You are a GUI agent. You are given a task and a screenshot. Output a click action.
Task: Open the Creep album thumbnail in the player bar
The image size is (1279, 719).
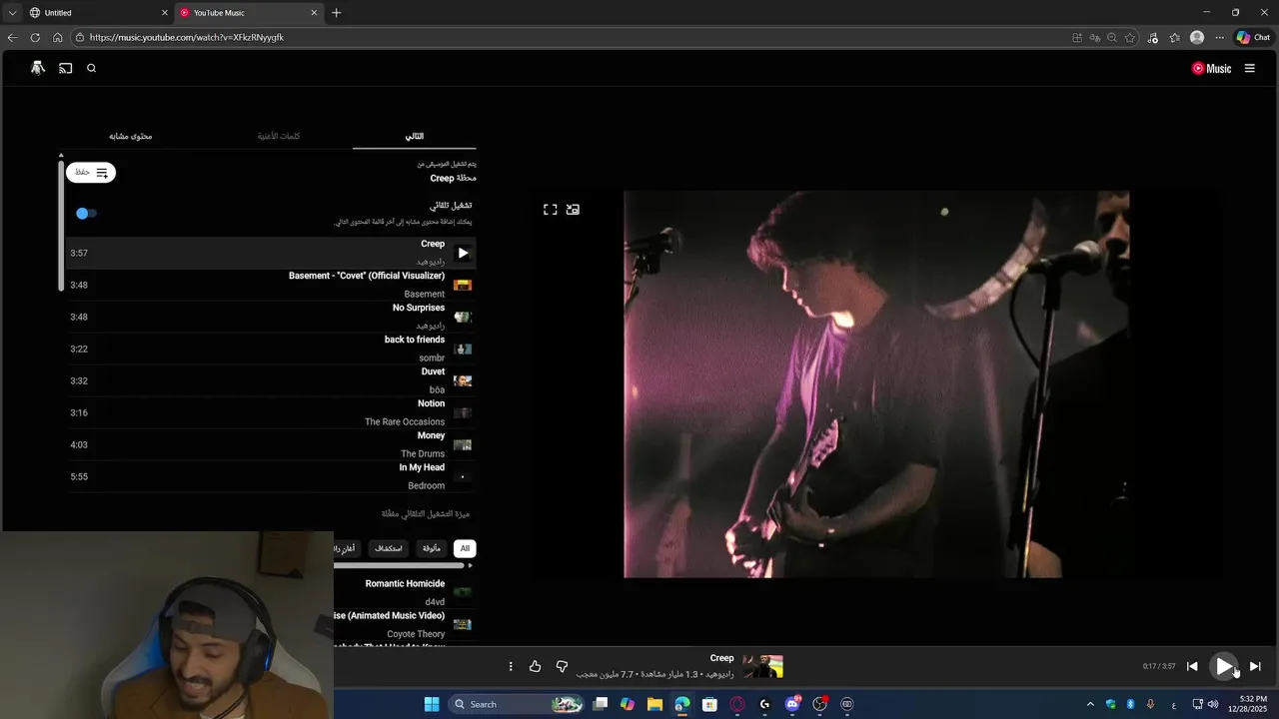pyautogui.click(x=763, y=666)
